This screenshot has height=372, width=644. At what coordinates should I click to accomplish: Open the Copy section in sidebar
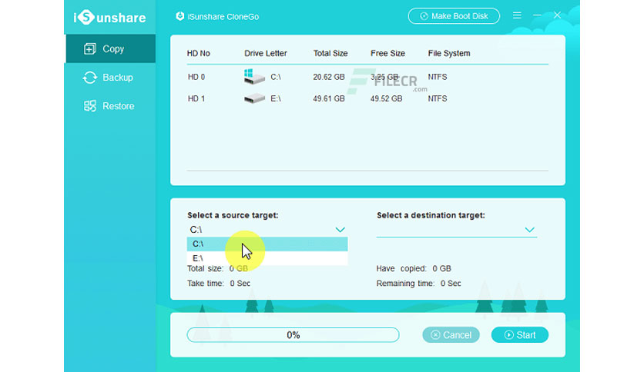point(110,48)
